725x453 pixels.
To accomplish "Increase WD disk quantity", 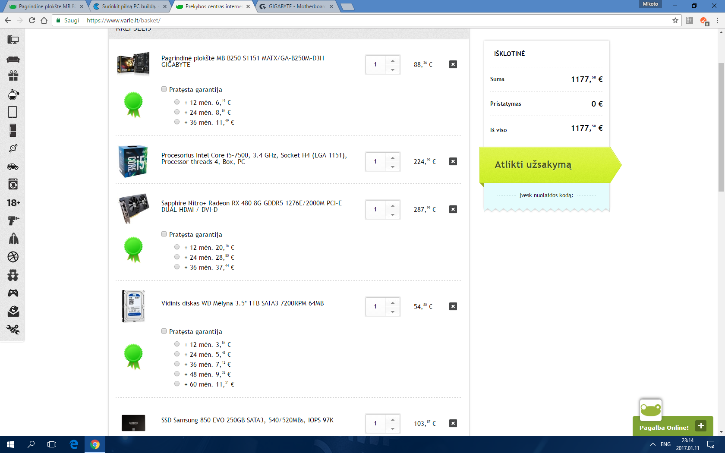I will pyautogui.click(x=393, y=302).
